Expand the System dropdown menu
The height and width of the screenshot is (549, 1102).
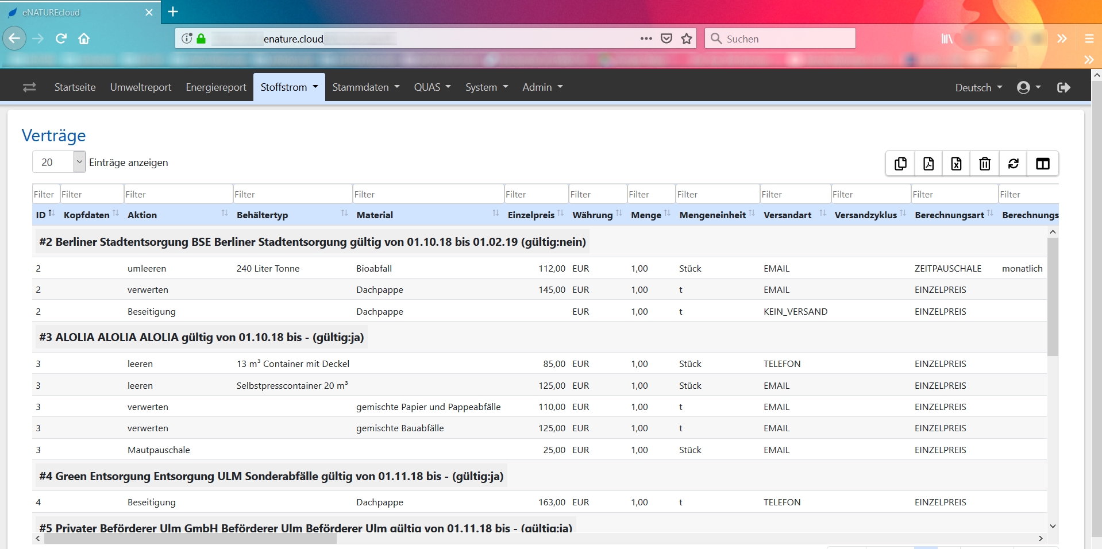pyautogui.click(x=487, y=87)
